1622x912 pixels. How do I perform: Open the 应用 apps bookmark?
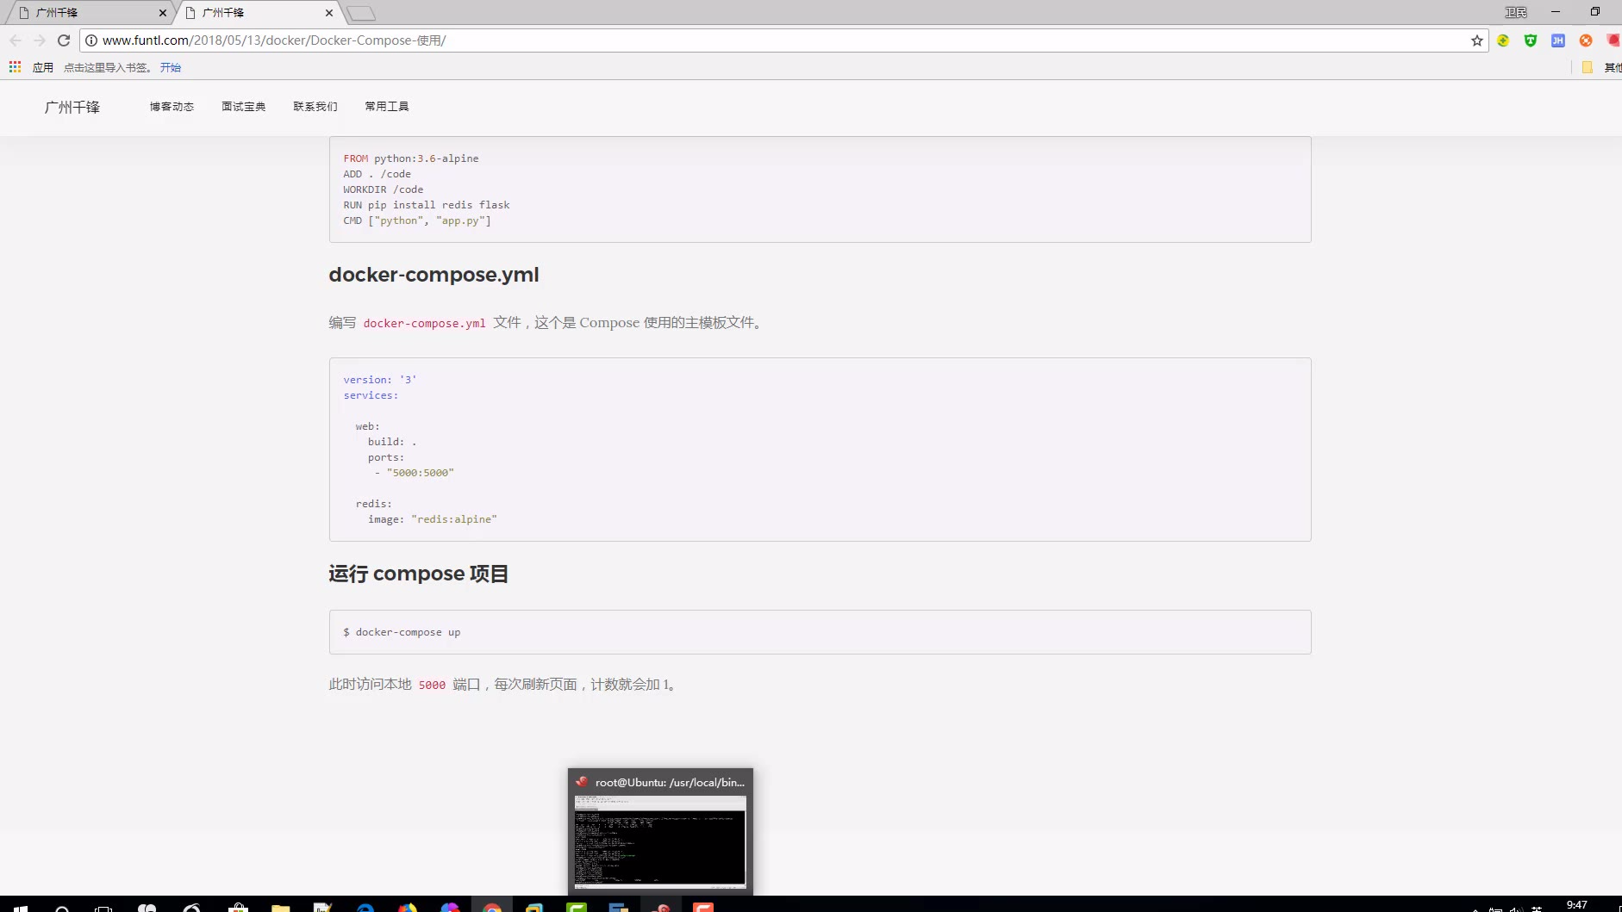coord(42,67)
